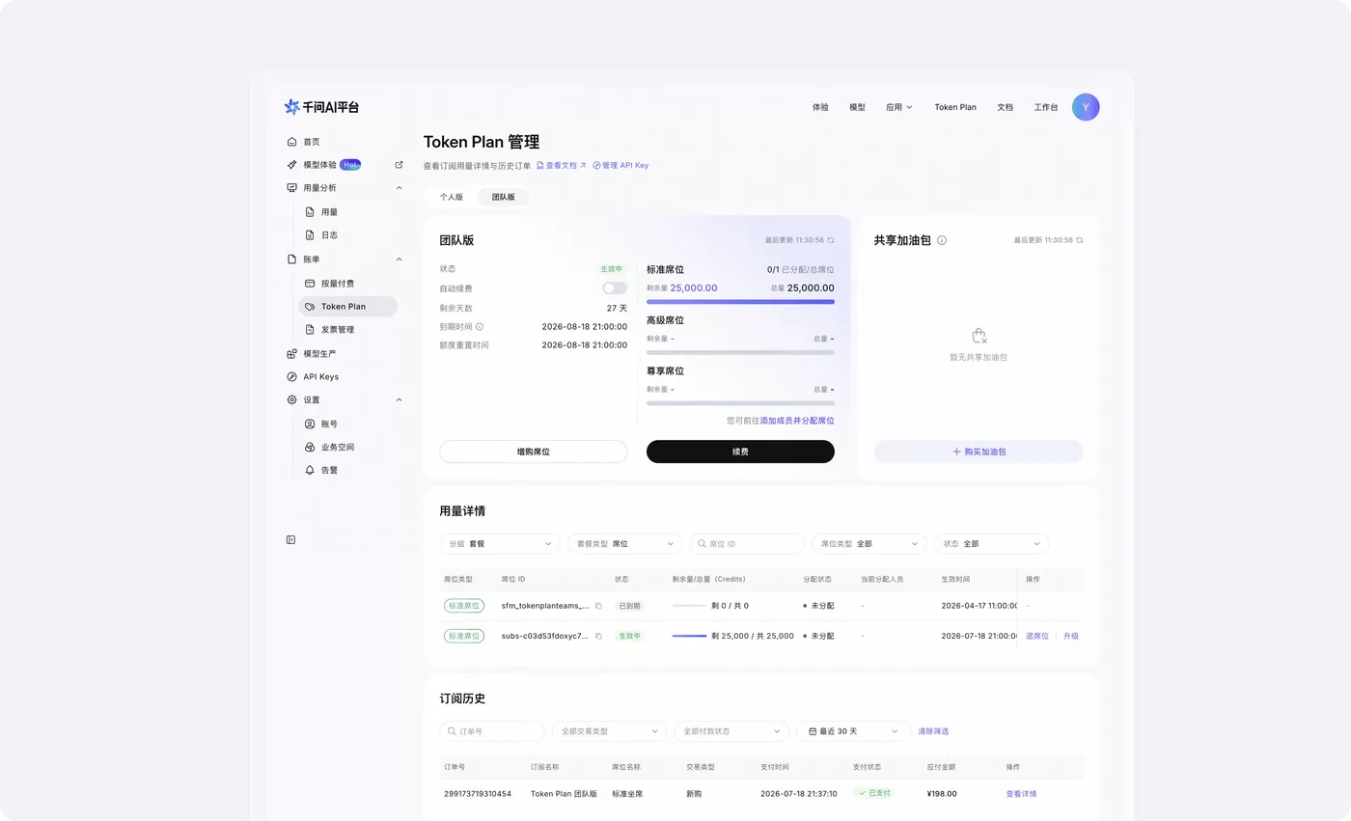The image size is (1351, 821).
Task: Open 体验 in the top navigation
Action: coord(820,107)
